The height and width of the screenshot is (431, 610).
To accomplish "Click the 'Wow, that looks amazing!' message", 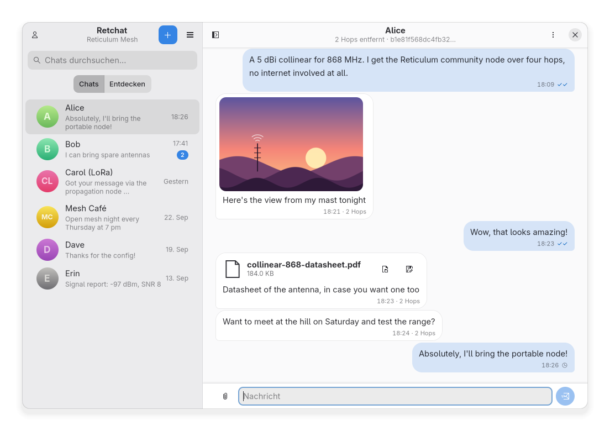I will tap(519, 236).
